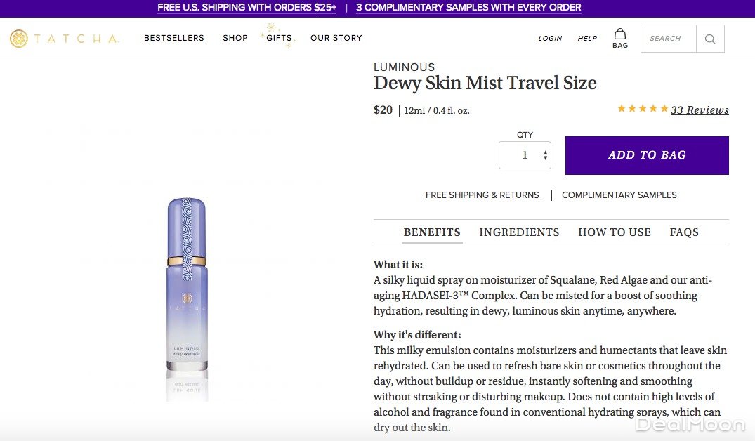Click the Login link
755x441 pixels.
550,39
